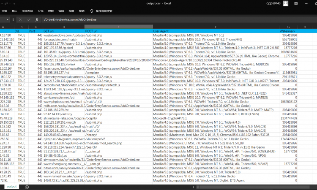Click the left arrow of the horizontal scrollbar
This screenshot has height=190, width=317.
[x=198, y=187]
